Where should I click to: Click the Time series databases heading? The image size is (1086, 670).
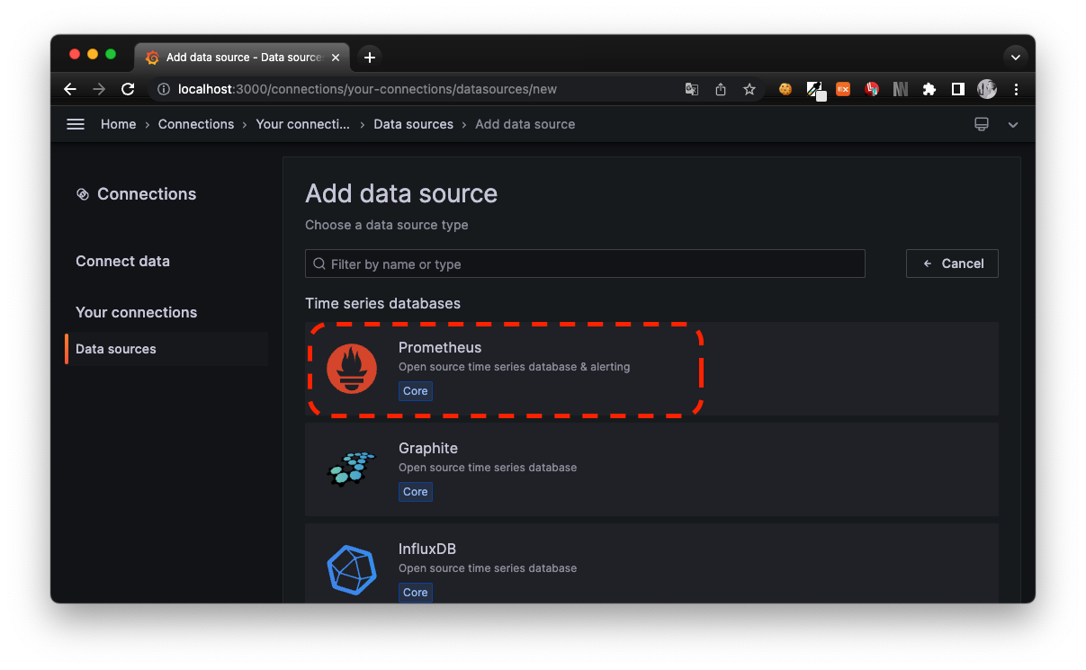point(382,304)
